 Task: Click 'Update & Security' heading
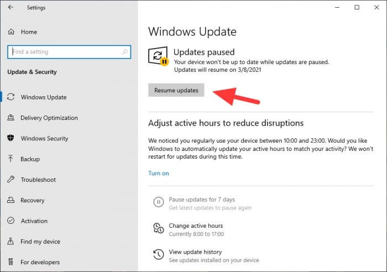click(x=32, y=72)
